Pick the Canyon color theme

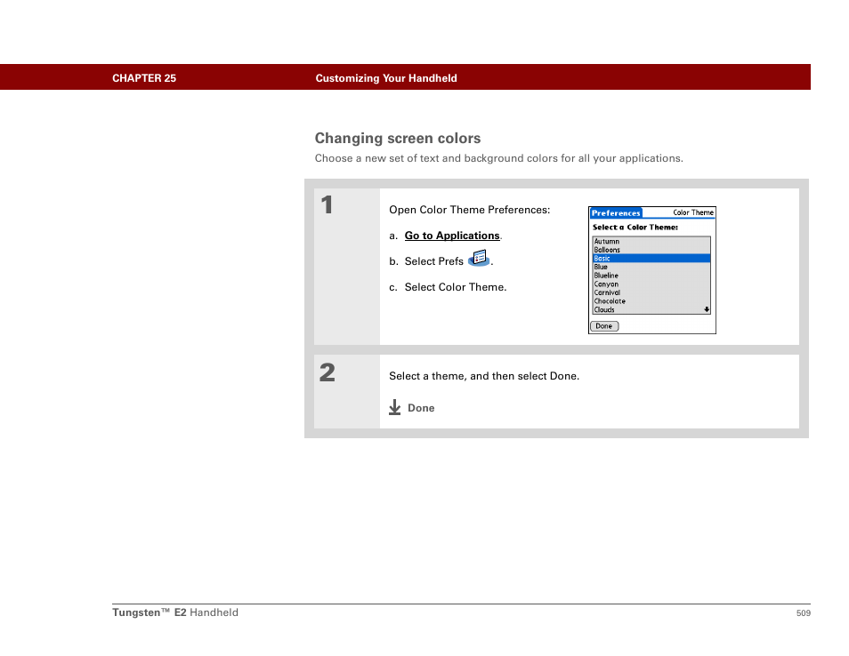[651, 284]
